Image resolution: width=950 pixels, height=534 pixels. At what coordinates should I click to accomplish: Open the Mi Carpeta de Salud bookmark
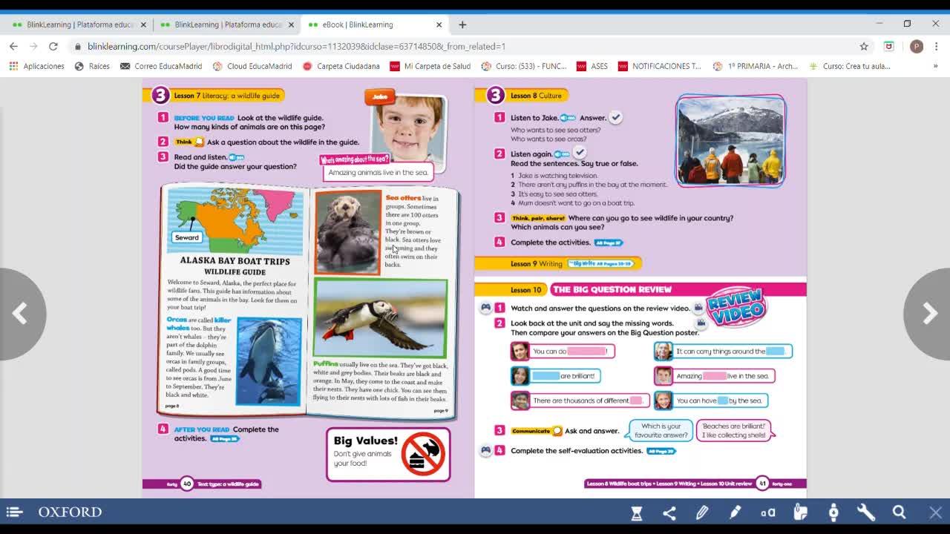tap(430, 66)
